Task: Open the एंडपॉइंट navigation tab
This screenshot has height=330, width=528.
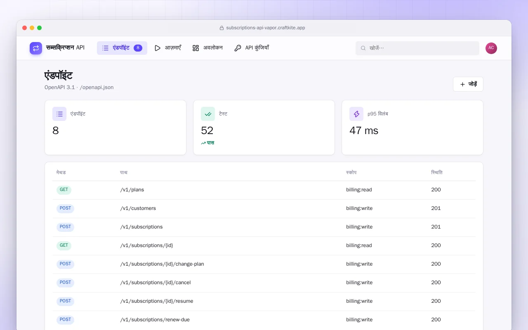Action: 122,48
